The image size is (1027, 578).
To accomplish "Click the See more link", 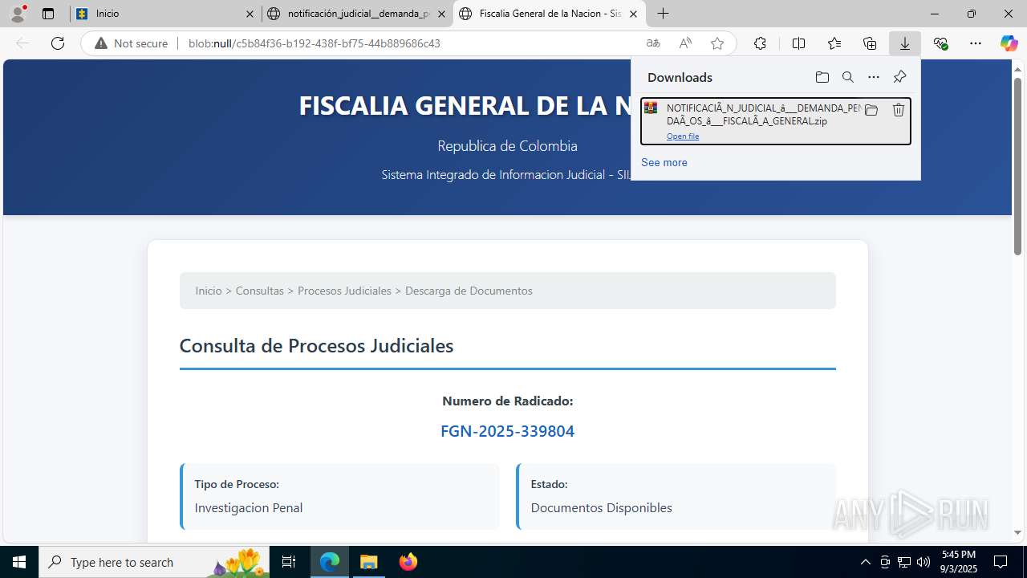I will pyautogui.click(x=664, y=162).
